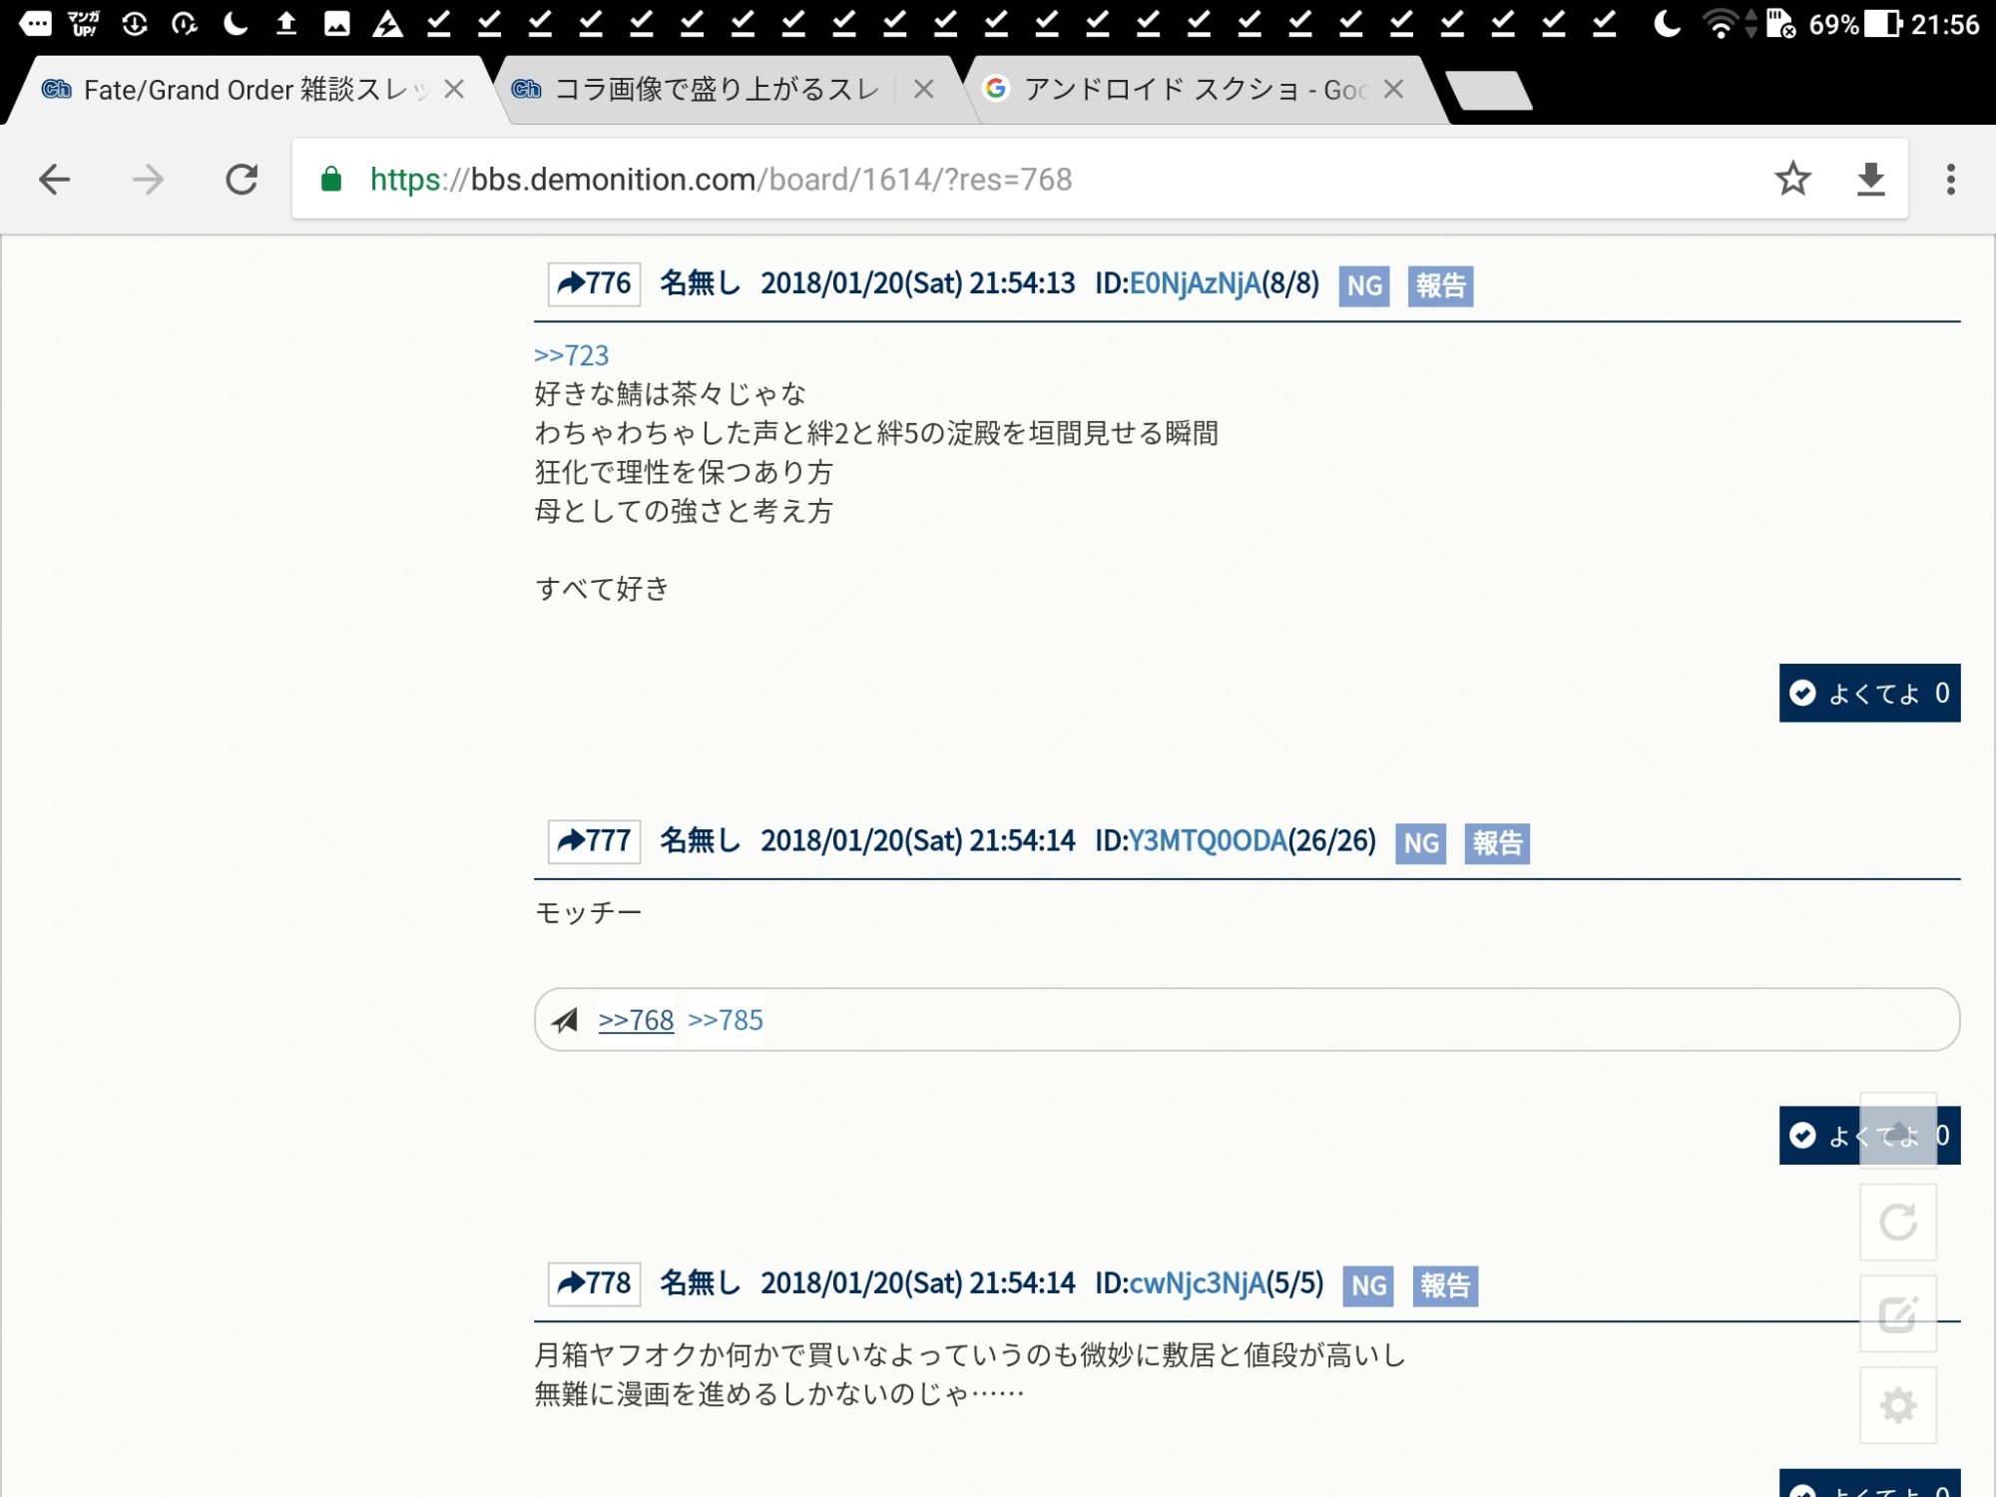The width and height of the screenshot is (1996, 1497).
Task: Toggle NG on post 777
Action: point(1420,843)
